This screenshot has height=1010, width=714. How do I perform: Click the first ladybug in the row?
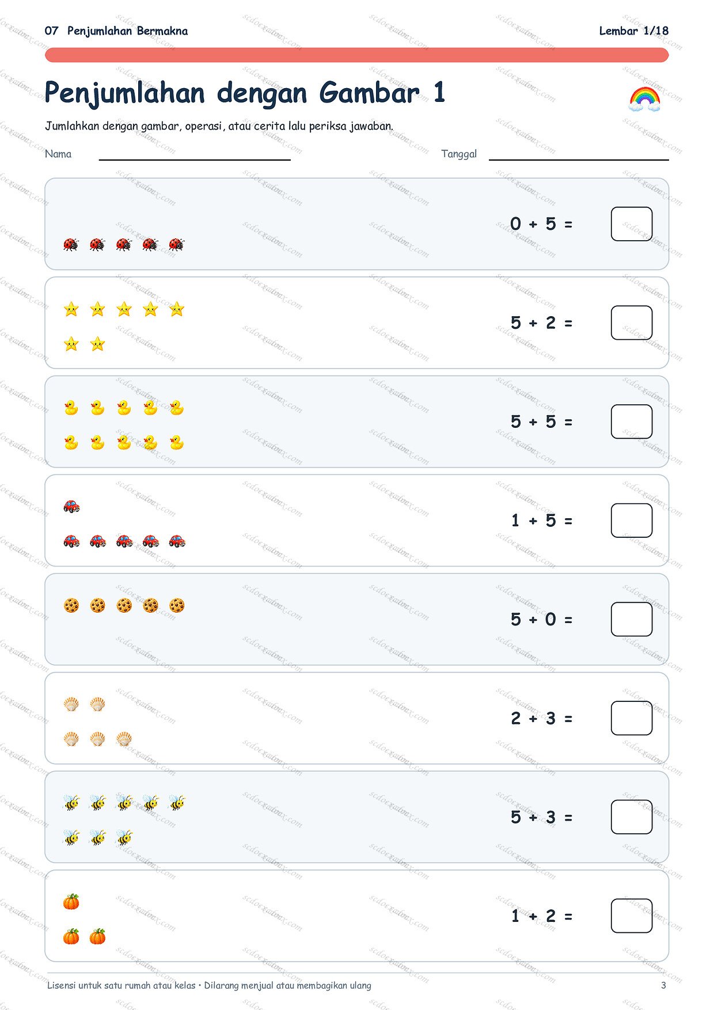[x=71, y=244]
